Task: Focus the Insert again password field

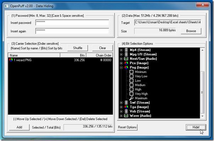Action: point(72,31)
